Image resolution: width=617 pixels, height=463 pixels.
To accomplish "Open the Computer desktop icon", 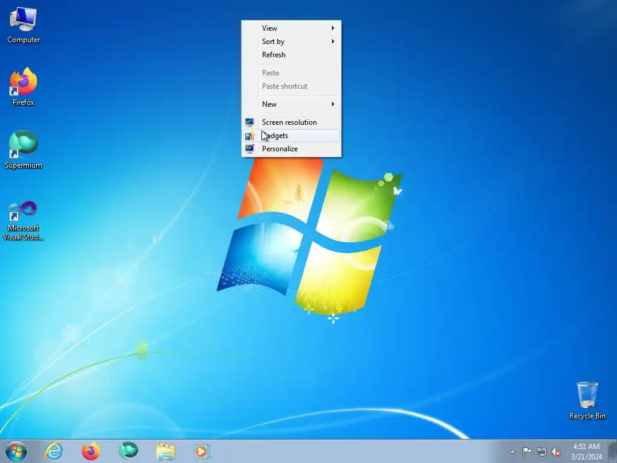I will coord(23,25).
